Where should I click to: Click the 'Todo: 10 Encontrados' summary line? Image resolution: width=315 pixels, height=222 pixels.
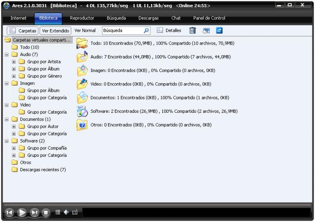(x=162, y=43)
